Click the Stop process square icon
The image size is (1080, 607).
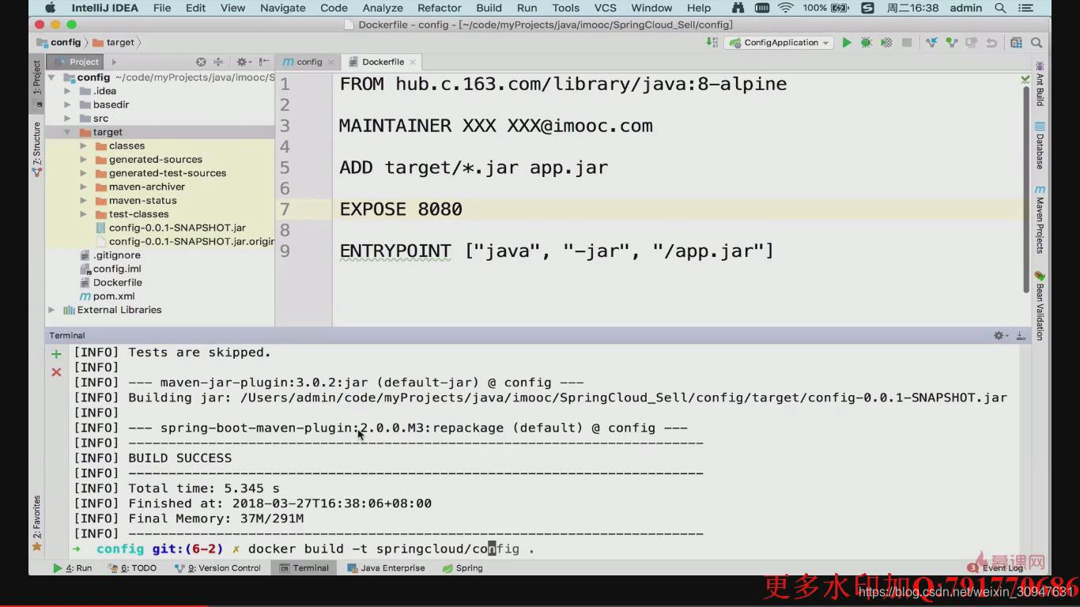tap(907, 43)
